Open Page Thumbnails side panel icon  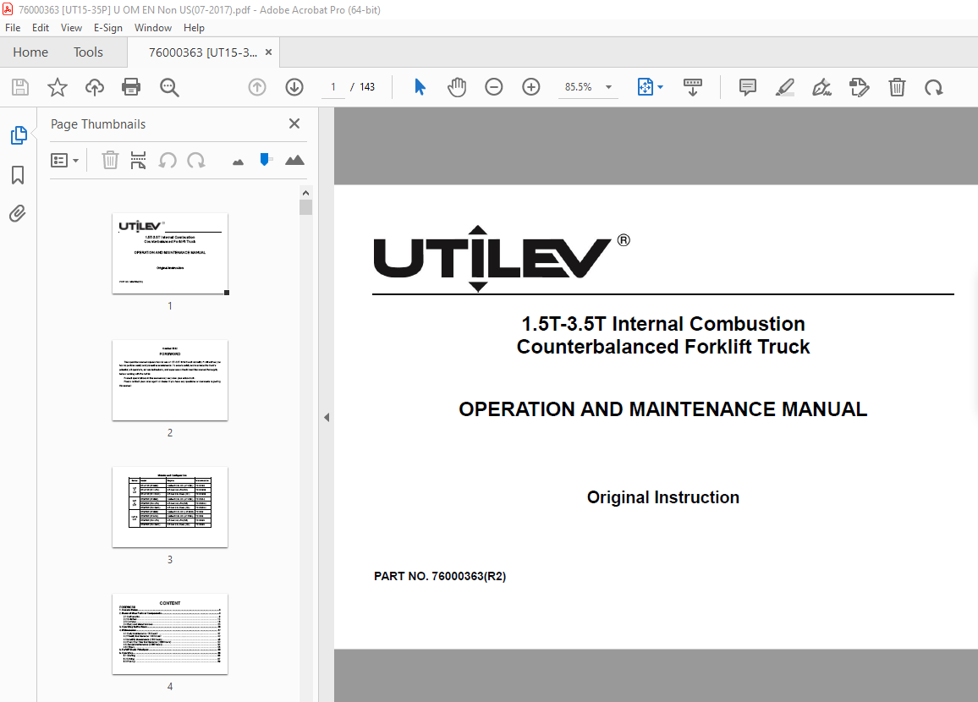pyautogui.click(x=19, y=135)
